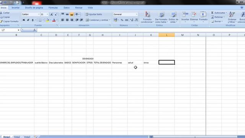
Task: Toggle italic formatting (K)
Action: point(28,20)
